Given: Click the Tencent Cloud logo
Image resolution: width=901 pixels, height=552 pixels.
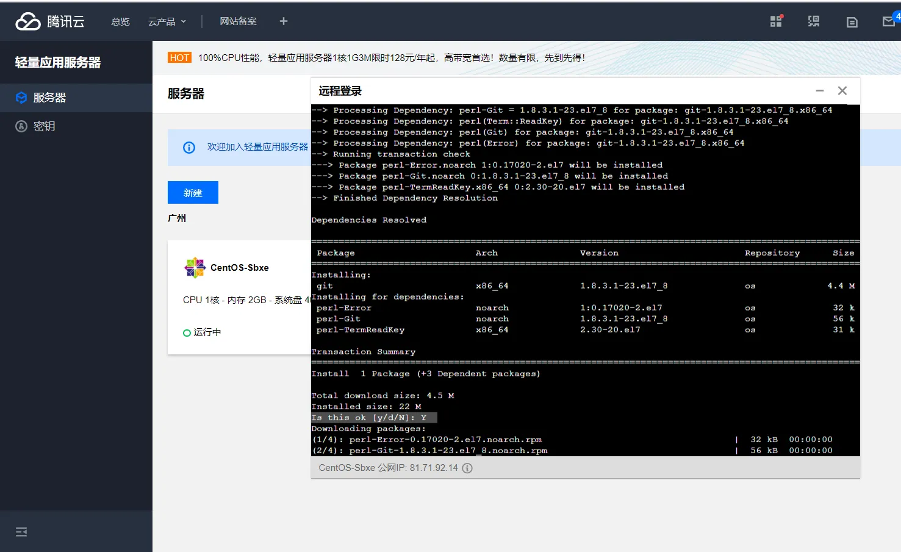Looking at the screenshot, I should (50, 21).
